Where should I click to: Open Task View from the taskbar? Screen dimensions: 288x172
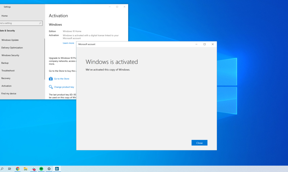tap(10, 169)
